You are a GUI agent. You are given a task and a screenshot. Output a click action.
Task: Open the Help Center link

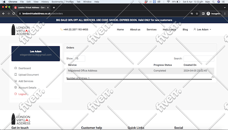coord(169,29)
